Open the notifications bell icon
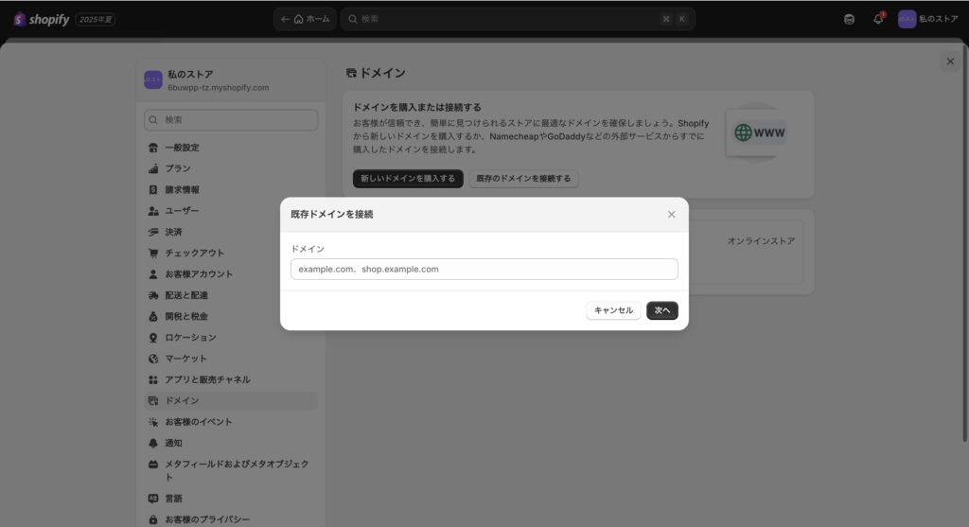 (878, 19)
